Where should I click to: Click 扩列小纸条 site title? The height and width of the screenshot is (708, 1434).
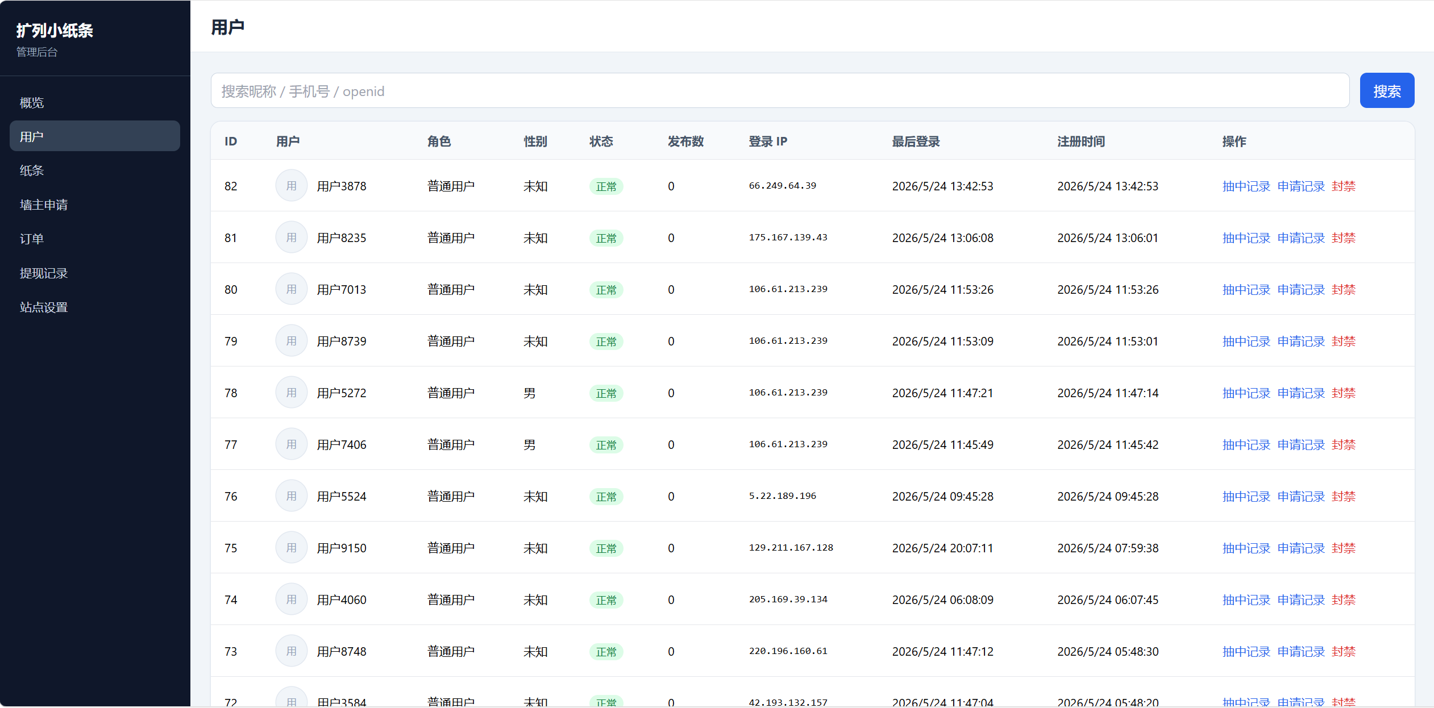(x=55, y=31)
